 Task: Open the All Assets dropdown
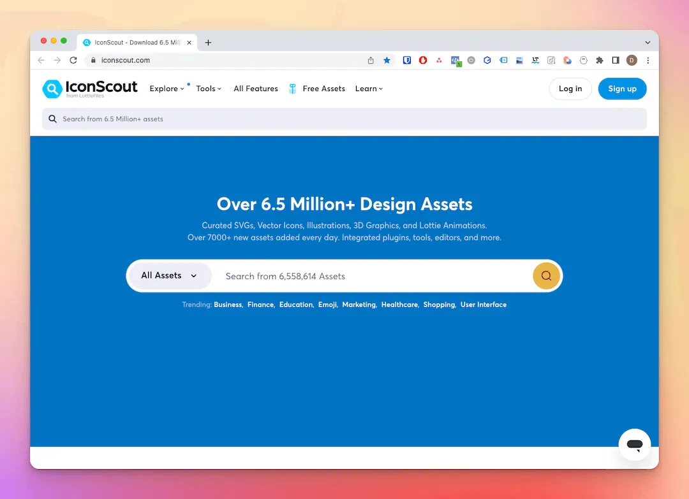click(169, 275)
